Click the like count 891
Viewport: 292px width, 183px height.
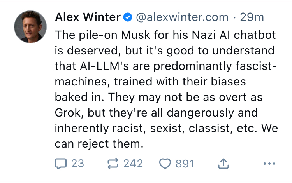coord(185,164)
